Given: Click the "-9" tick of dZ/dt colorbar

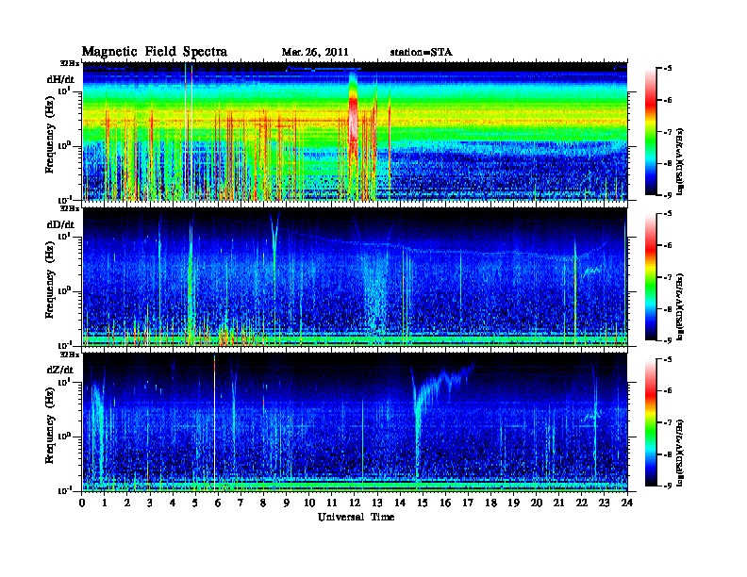Looking at the screenshot, I should coord(668,486).
